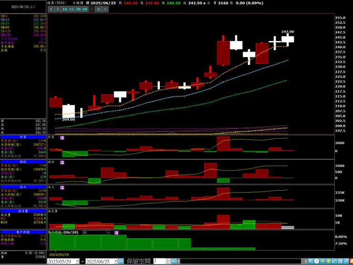This screenshot has height=265, width=353.
Task: Click the SMA5 indicator label
Action: (x=4, y=16)
